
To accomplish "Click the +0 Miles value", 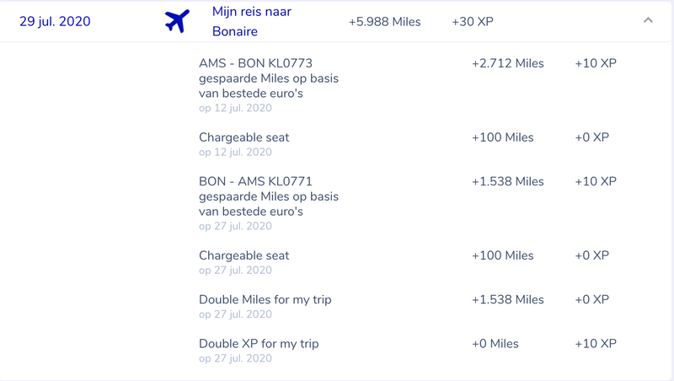I will [x=495, y=344].
